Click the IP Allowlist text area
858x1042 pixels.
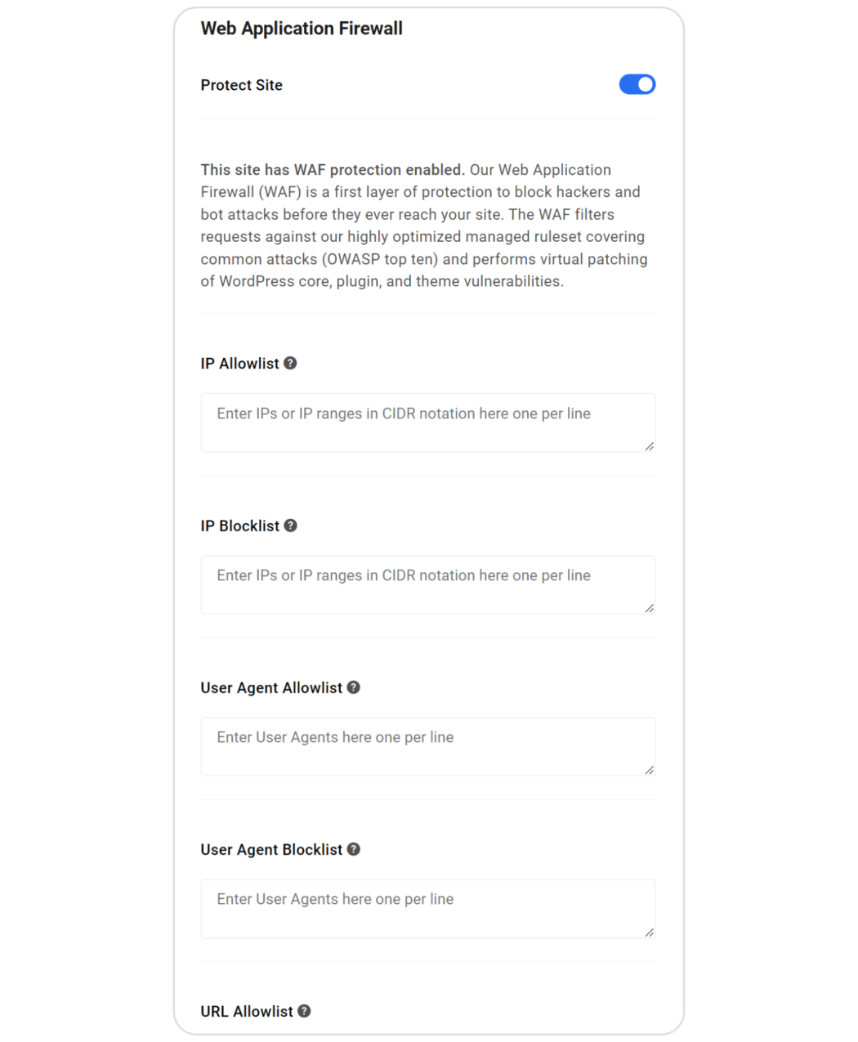pos(428,423)
